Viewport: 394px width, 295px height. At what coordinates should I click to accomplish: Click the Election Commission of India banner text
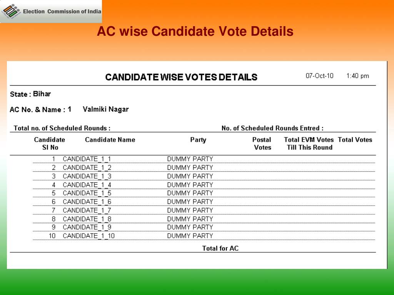[x=62, y=12]
